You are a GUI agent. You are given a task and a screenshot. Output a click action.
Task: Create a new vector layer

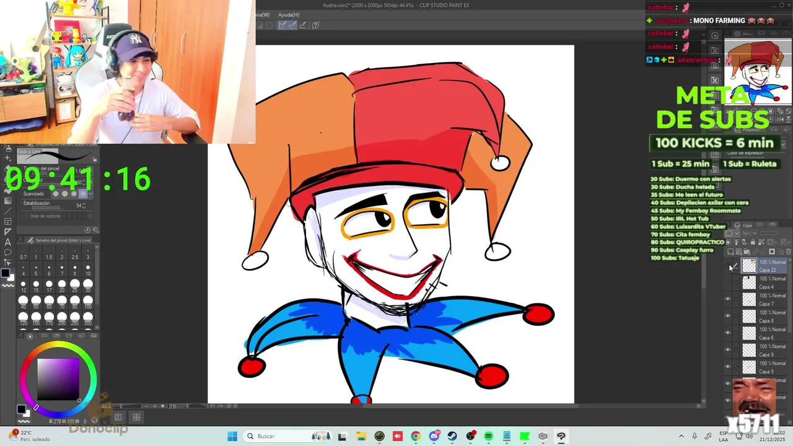[739, 251]
